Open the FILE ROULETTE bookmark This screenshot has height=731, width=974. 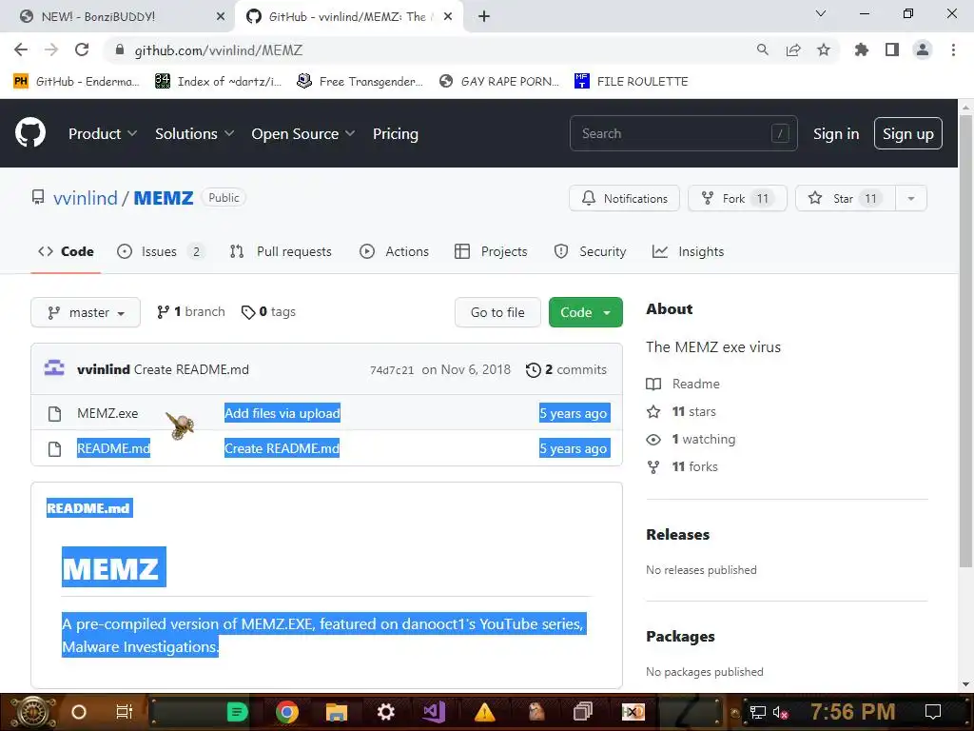632,82
